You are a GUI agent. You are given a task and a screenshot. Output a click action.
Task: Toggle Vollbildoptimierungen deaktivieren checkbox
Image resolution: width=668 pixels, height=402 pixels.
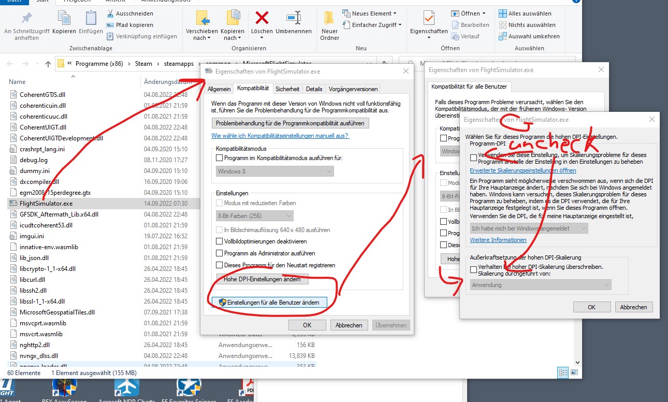[220, 241]
